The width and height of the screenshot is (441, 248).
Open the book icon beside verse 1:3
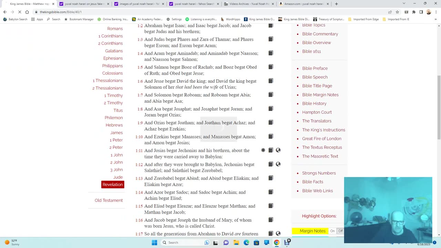coord(271,39)
